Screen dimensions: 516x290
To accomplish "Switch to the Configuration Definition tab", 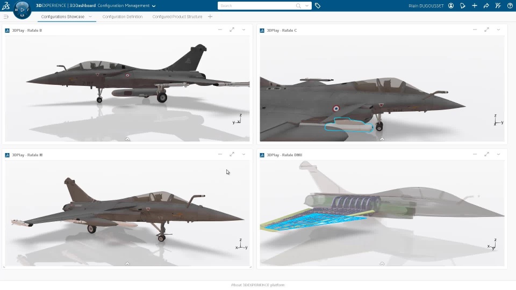I will 123,17.
